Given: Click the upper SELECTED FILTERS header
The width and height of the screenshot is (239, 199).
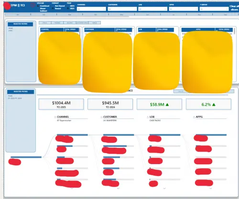Looking at the screenshot, I should click(21, 24).
